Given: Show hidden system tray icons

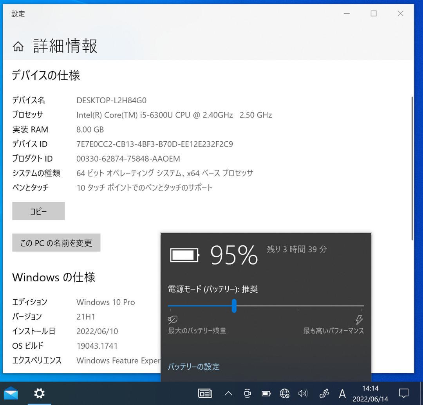Looking at the screenshot, I should click(x=228, y=394).
